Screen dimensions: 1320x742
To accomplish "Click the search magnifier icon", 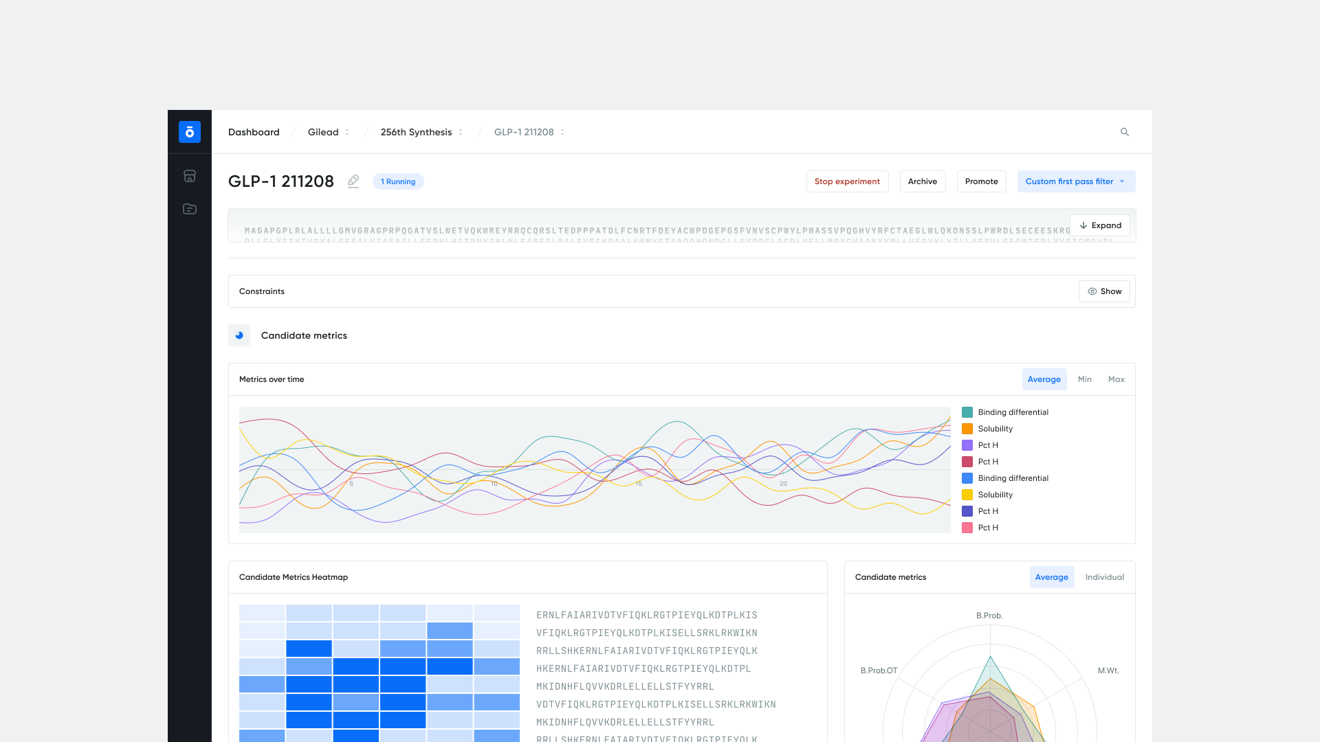I will (1125, 132).
